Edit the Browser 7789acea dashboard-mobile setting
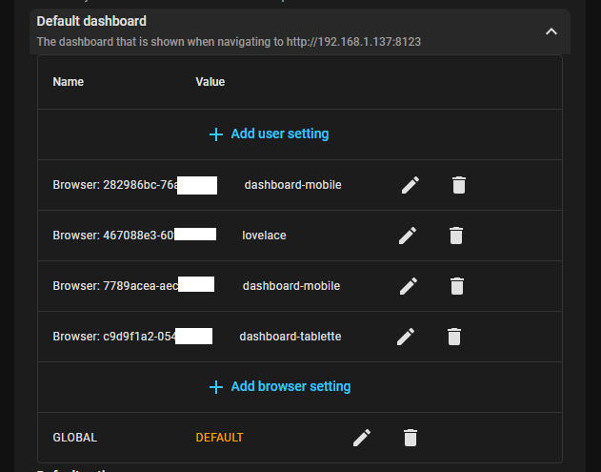 [x=409, y=285]
